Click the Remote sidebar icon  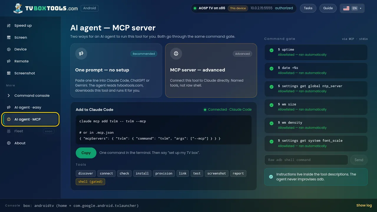point(9,61)
